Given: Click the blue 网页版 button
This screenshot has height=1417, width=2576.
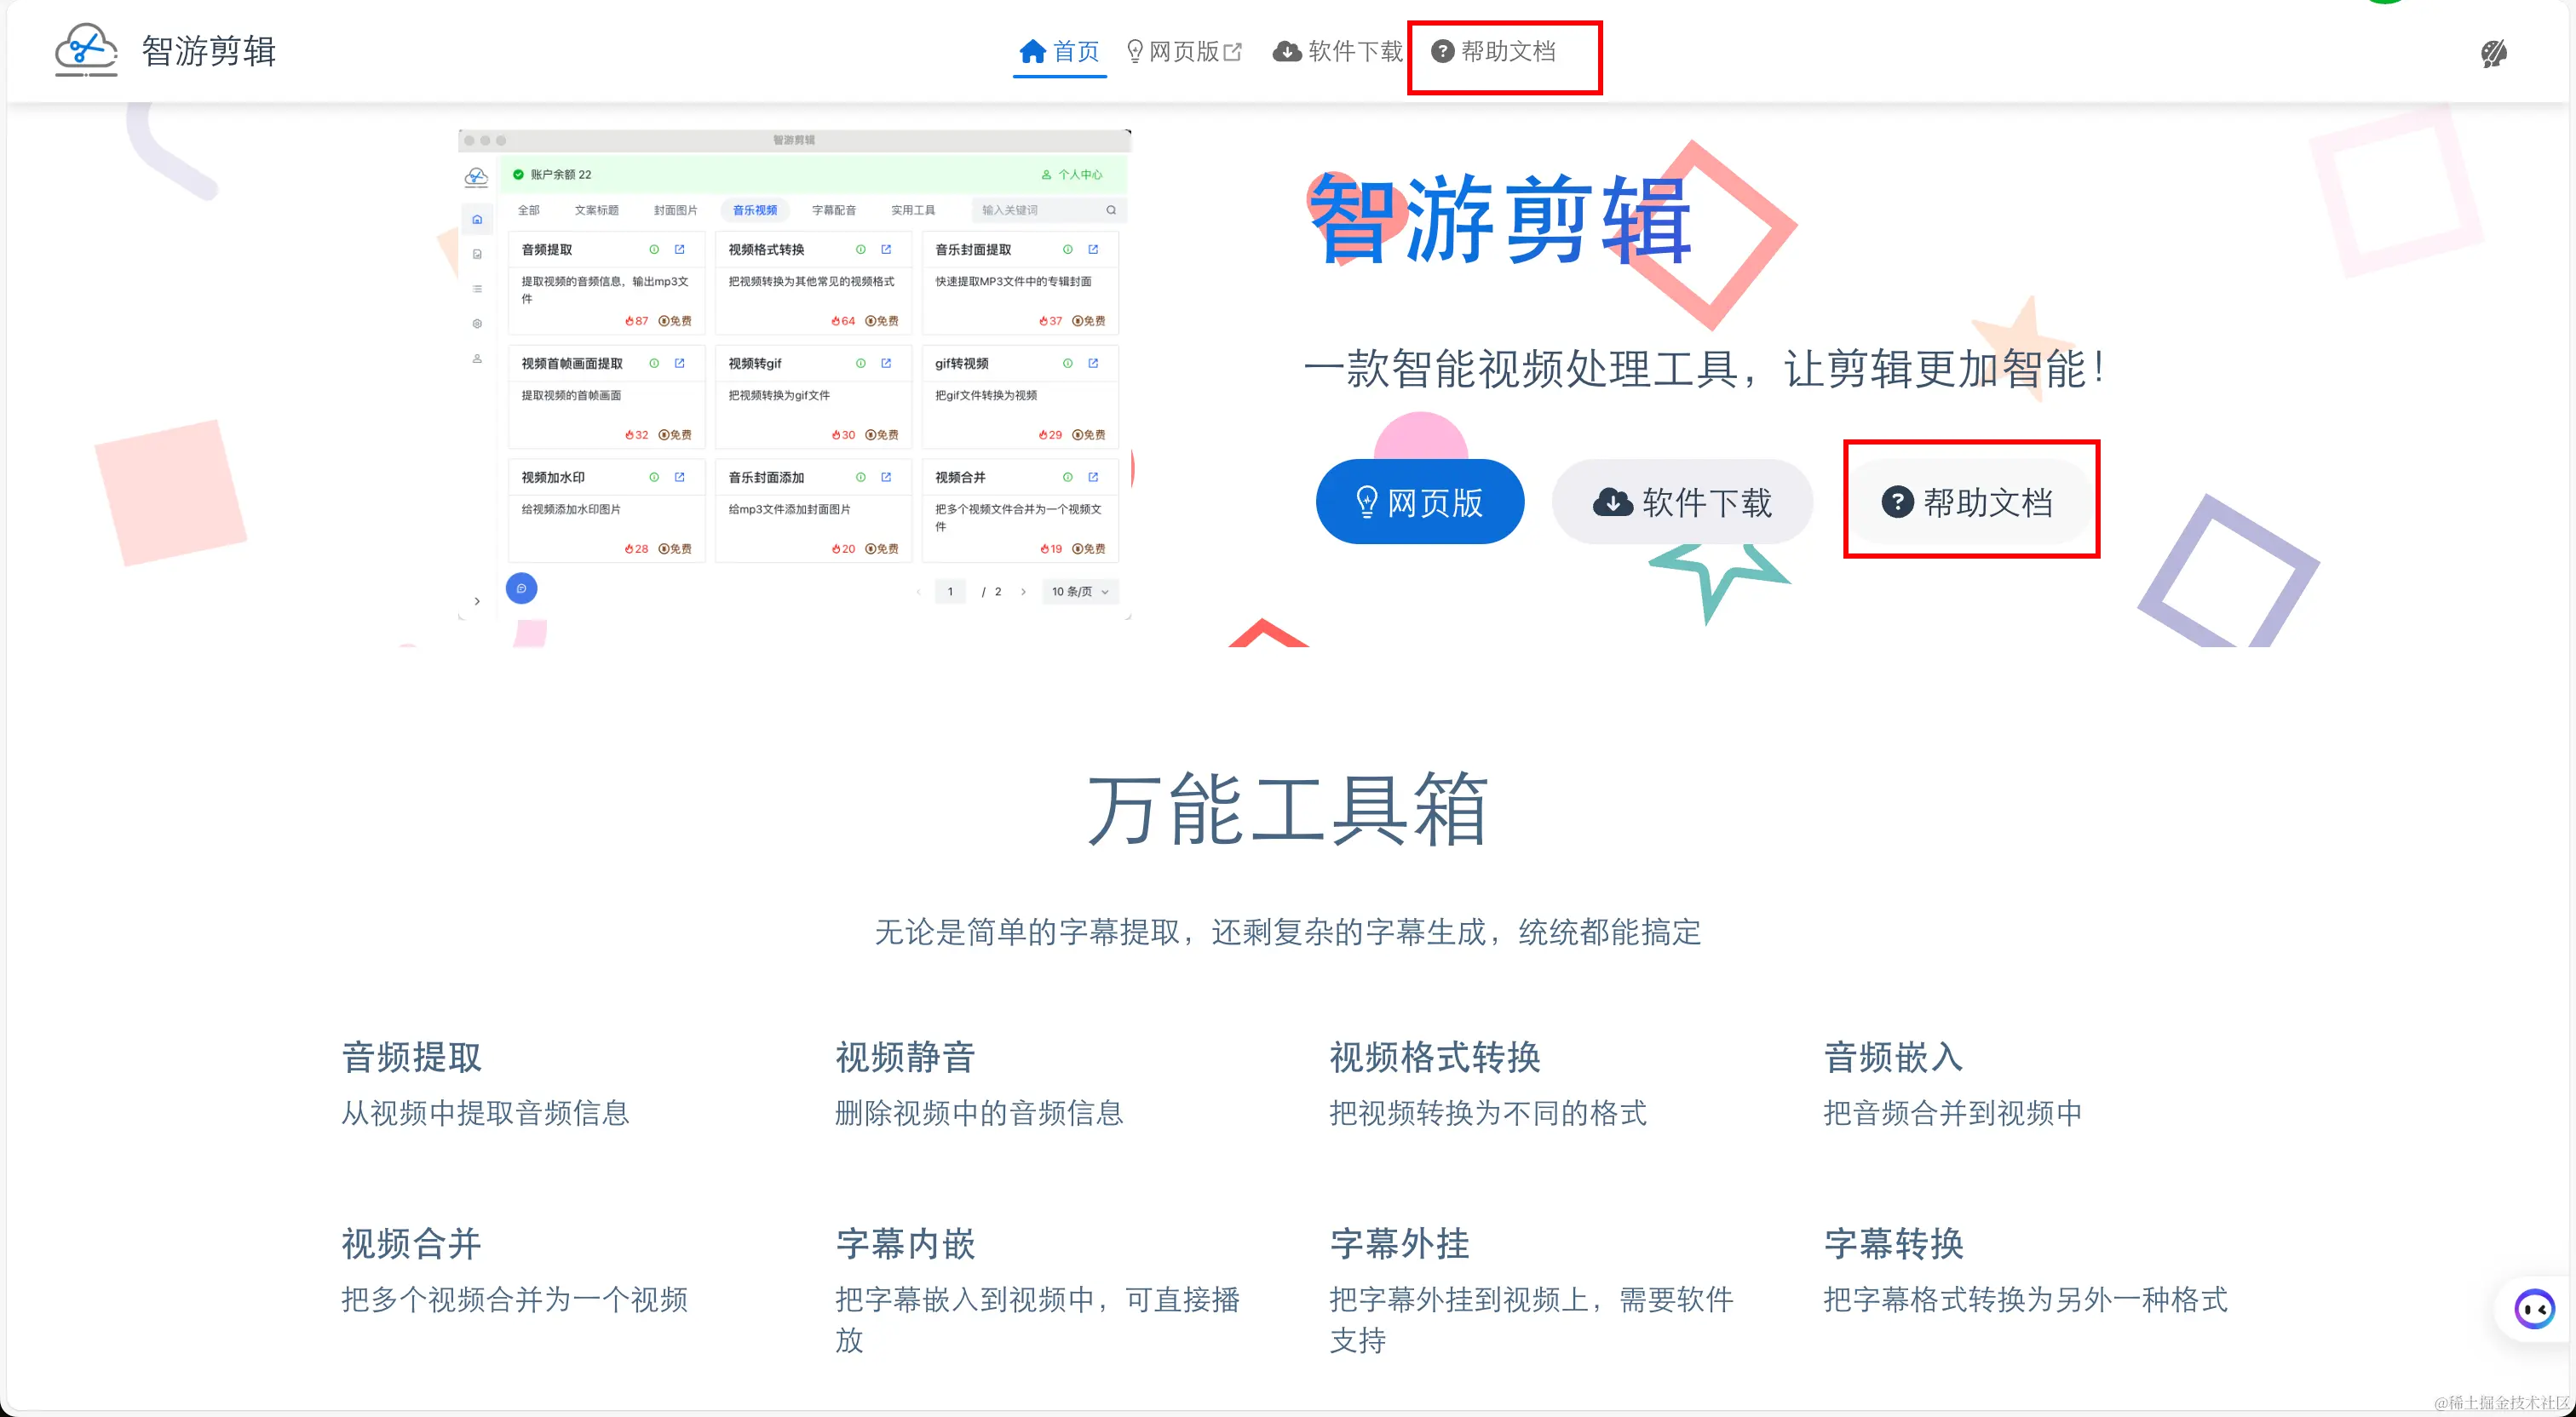Looking at the screenshot, I should [1419, 502].
